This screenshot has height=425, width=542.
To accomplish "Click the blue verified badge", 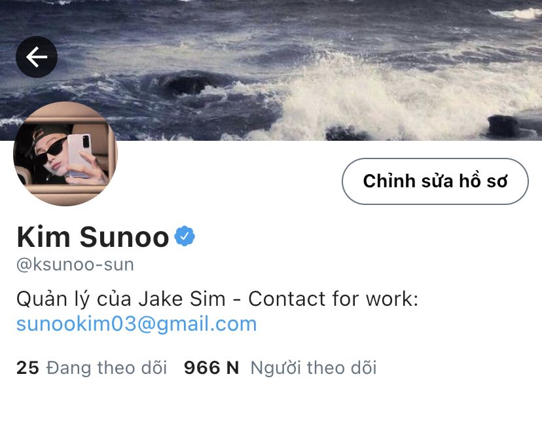I will tap(185, 236).
